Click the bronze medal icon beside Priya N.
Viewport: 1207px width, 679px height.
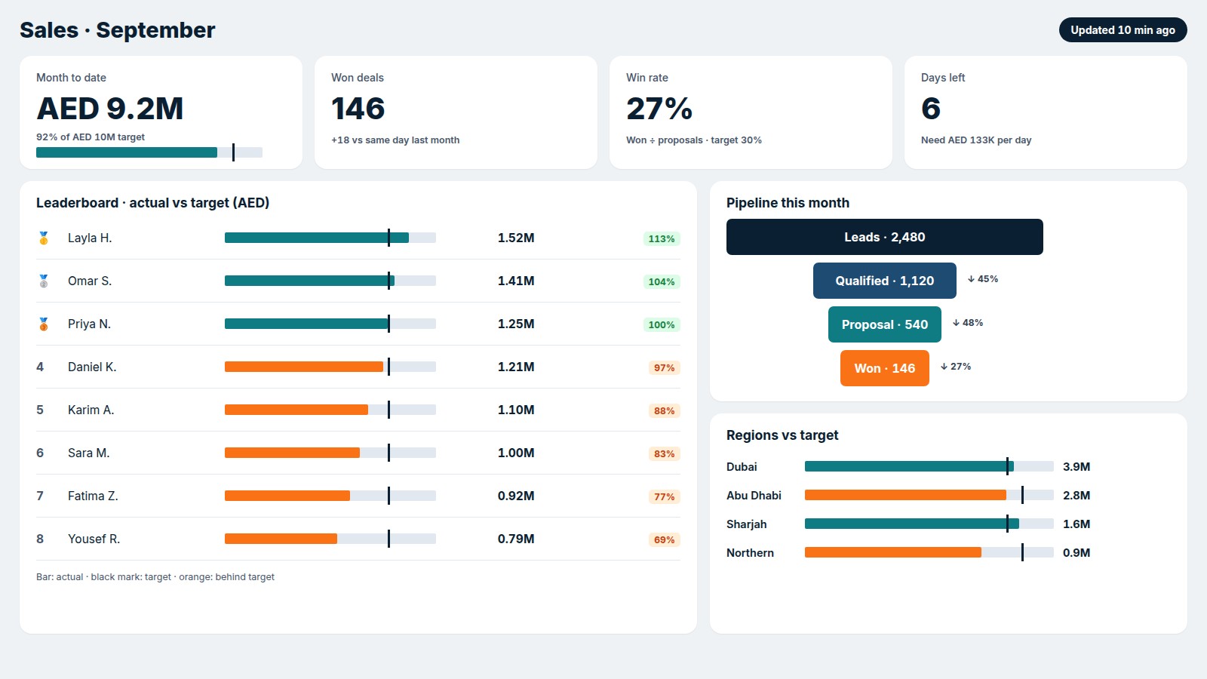click(x=44, y=324)
